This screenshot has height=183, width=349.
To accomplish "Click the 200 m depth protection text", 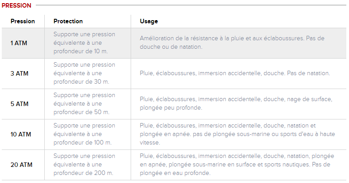I will (x=84, y=164).
